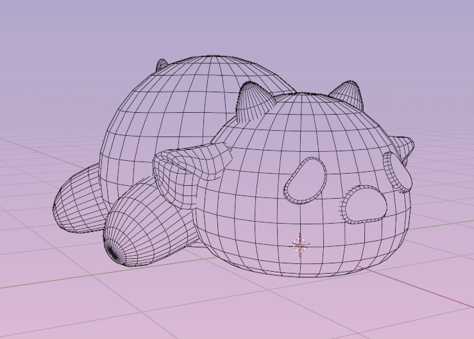Click the 3D cursor on the head mesh
This screenshot has width=474, height=339.
pos(300,245)
